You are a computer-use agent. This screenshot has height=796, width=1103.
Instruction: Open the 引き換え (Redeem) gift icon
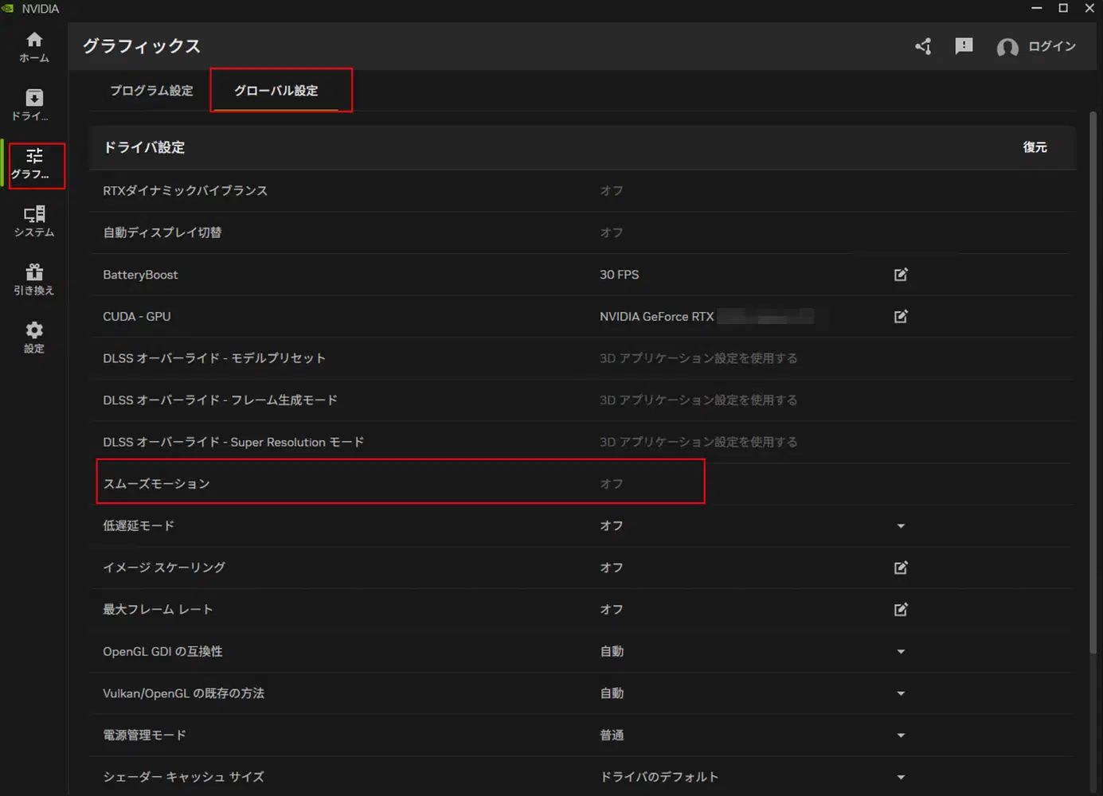pyautogui.click(x=34, y=279)
